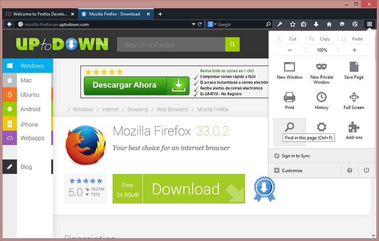Open the Google search engine dropdown

pyautogui.click(x=212, y=25)
